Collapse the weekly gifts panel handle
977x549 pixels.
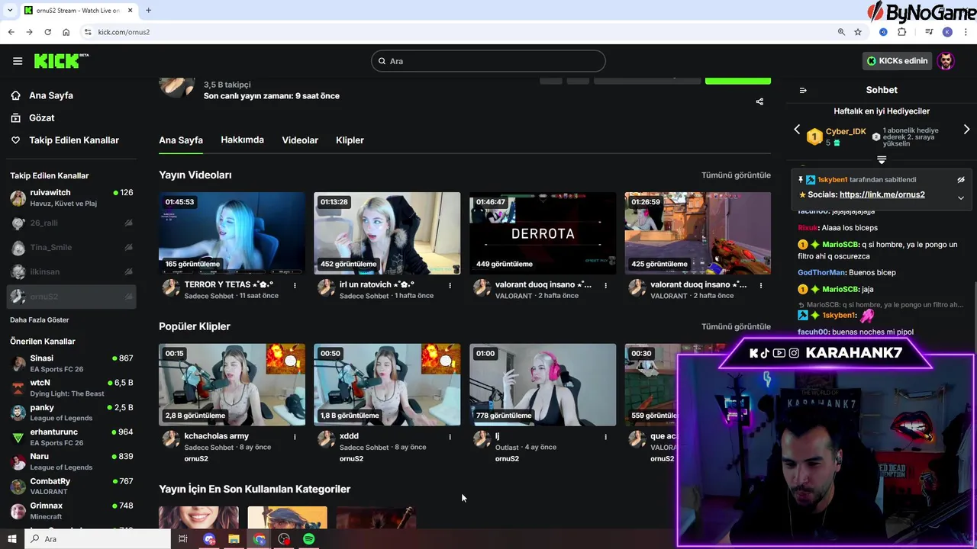[x=882, y=160]
